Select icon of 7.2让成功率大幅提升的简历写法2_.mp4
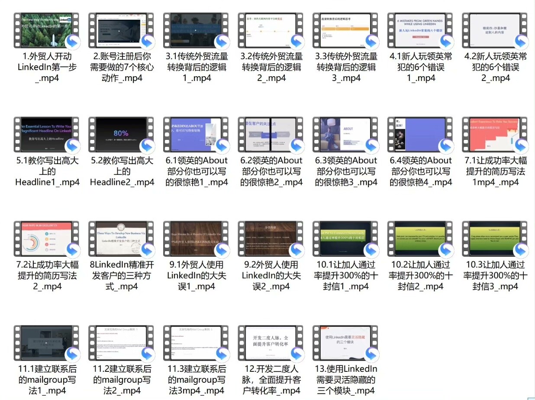Screen dimensions: 535x400 coord(47,239)
